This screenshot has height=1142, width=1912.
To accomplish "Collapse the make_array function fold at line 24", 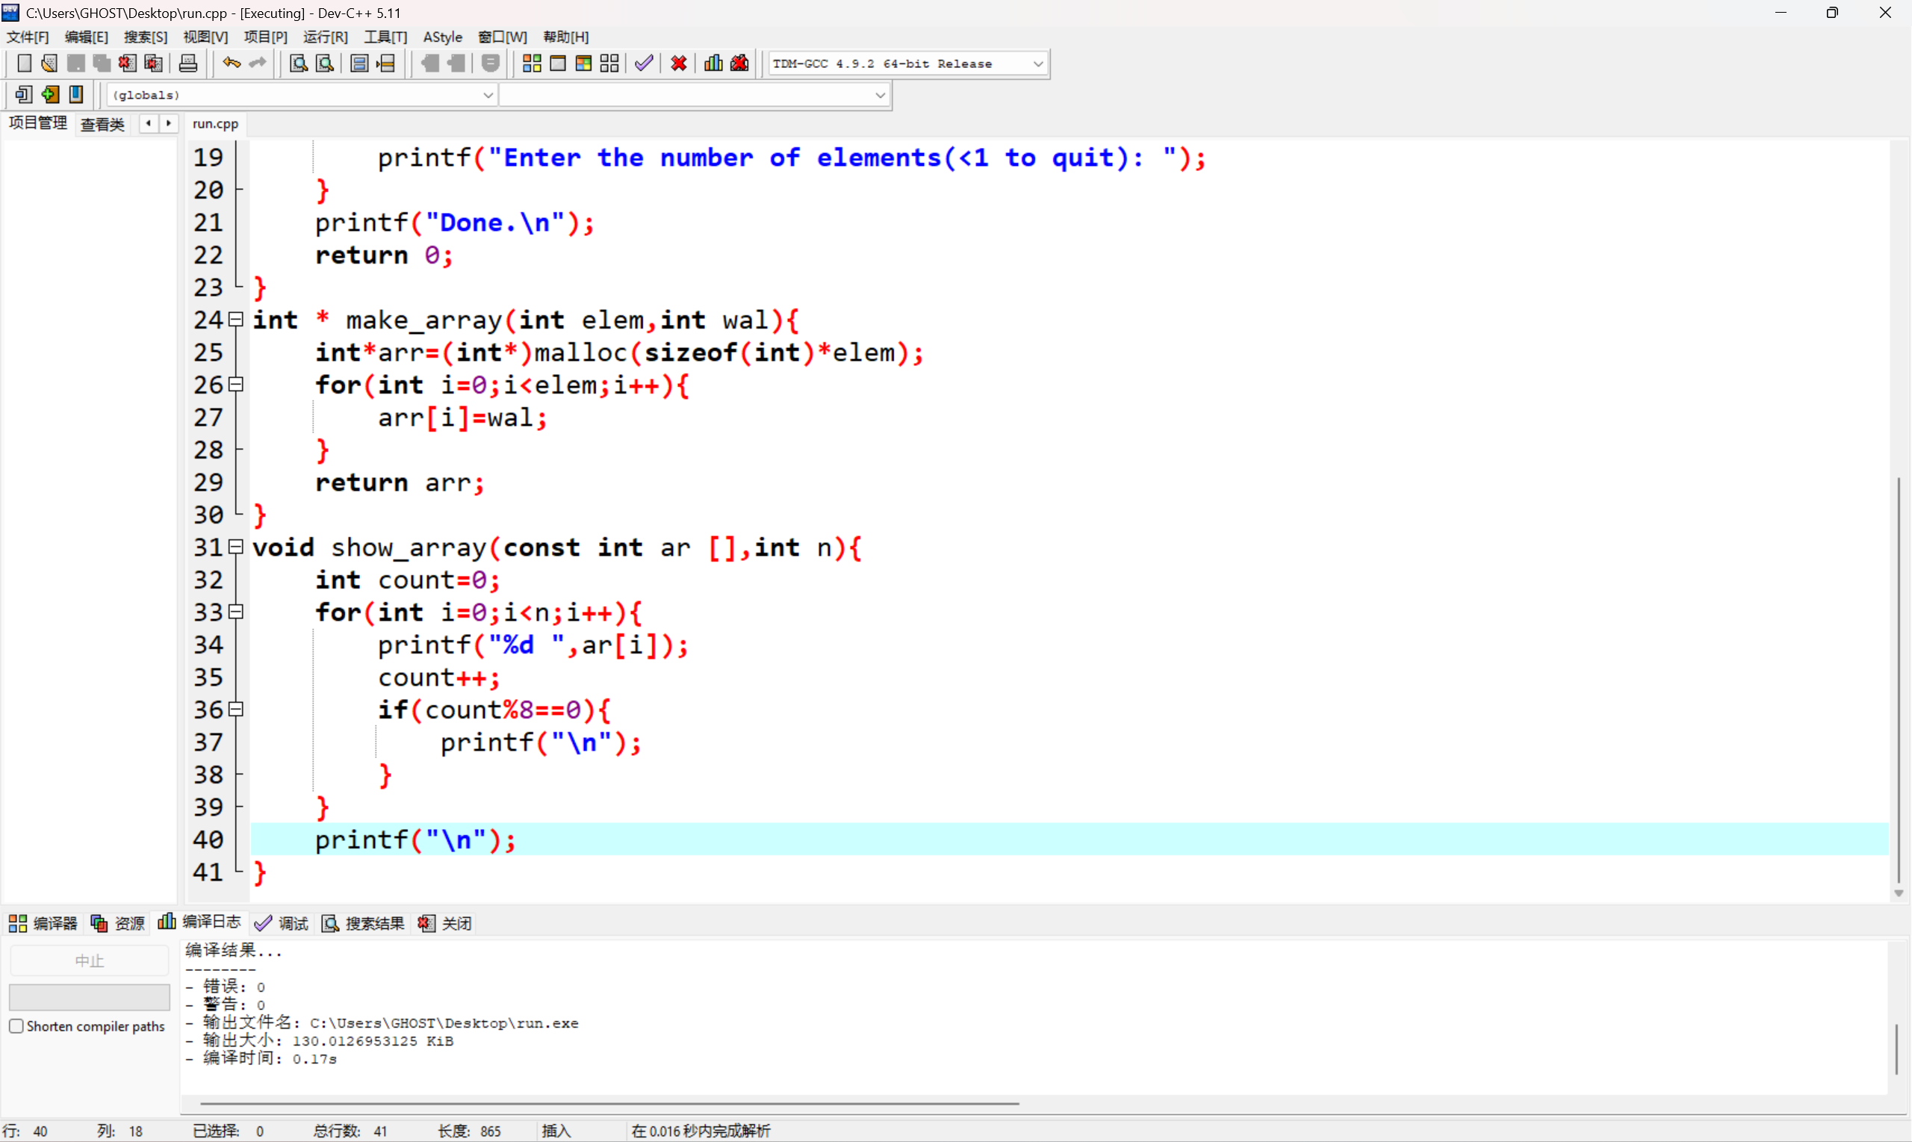I will click(237, 320).
